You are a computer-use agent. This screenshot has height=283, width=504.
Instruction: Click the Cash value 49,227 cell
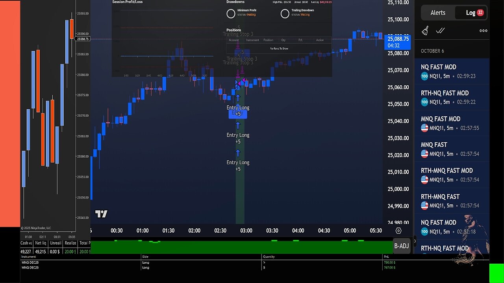tap(26, 252)
